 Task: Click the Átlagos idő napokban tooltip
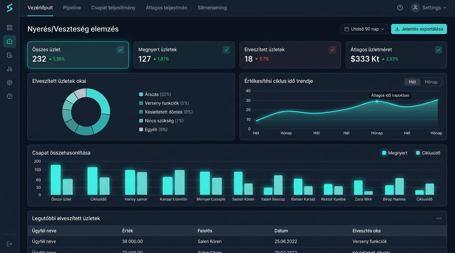coord(390,95)
